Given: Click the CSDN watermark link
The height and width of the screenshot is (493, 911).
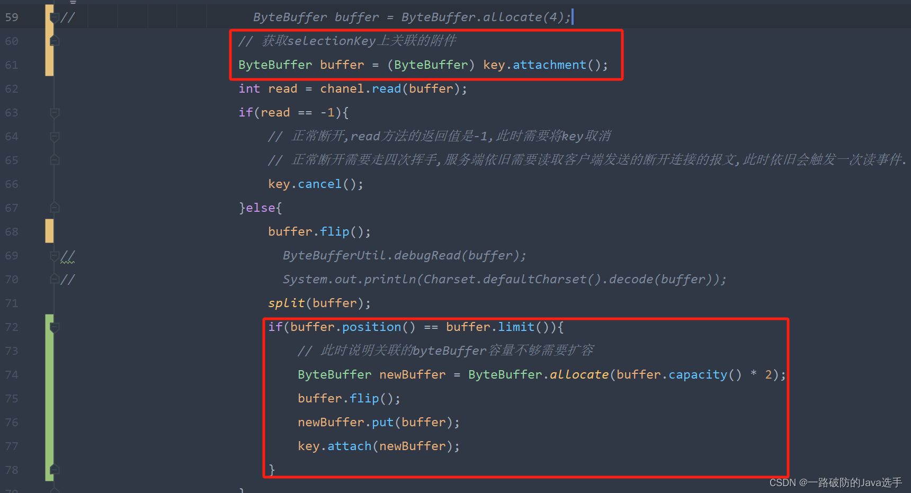Looking at the screenshot, I should tap(836, 483).
